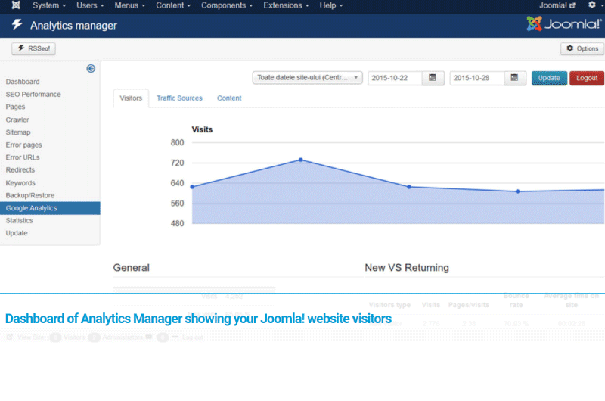Open the Content top menu
Viewport: 605px width, 401px height.
[x=173, y=5]
